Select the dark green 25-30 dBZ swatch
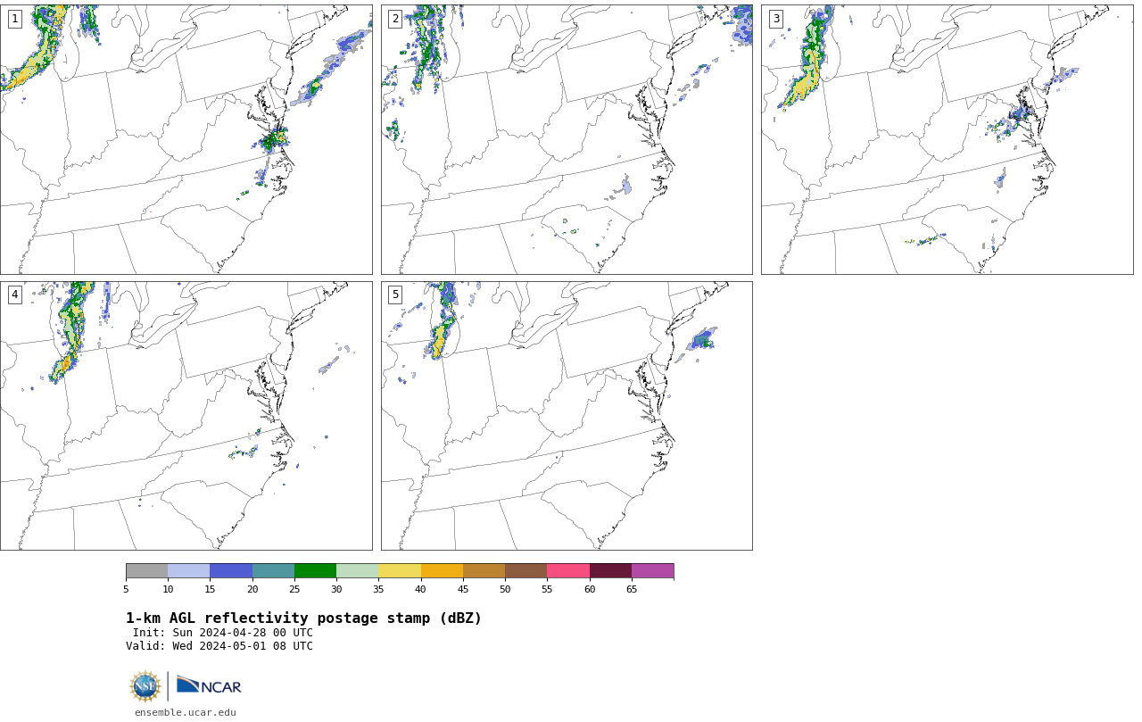1142x722 pixels. (315, 571)
